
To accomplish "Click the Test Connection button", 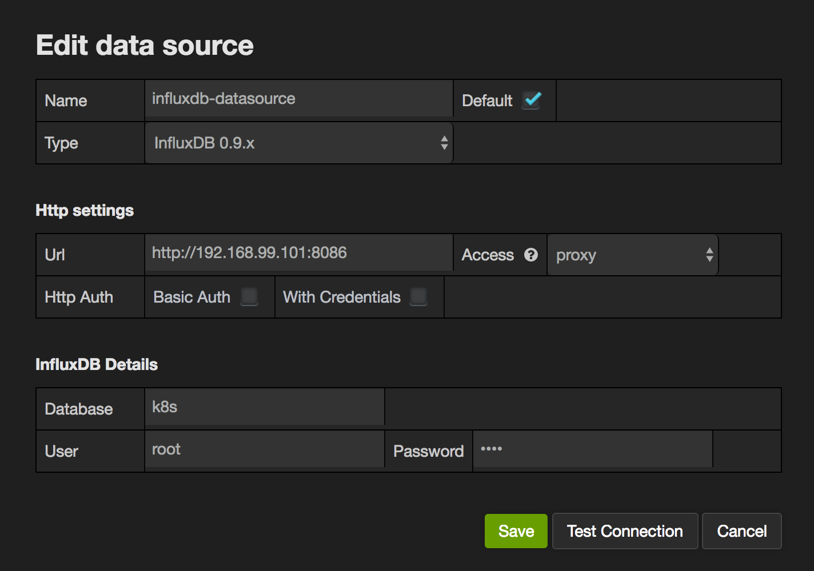I will (x=625, y=531).
